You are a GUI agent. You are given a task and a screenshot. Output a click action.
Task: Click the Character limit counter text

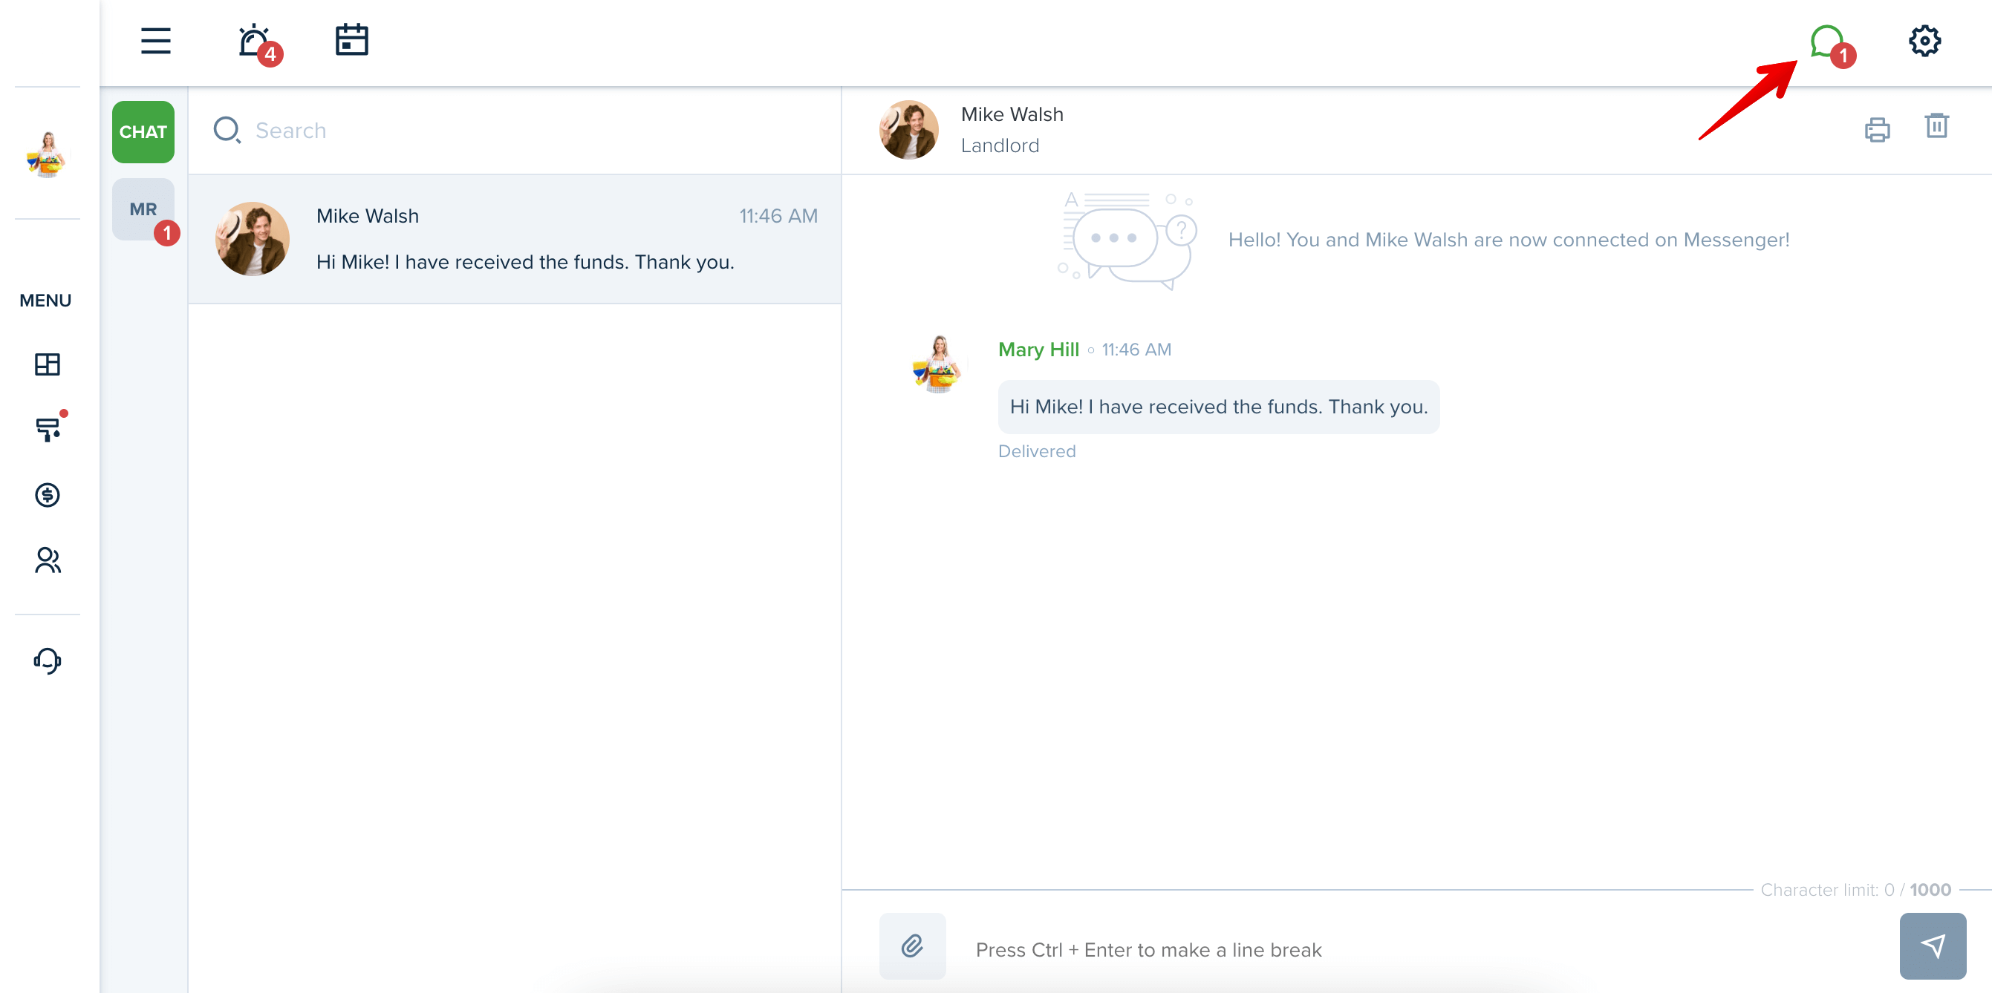click(1855, 891)
